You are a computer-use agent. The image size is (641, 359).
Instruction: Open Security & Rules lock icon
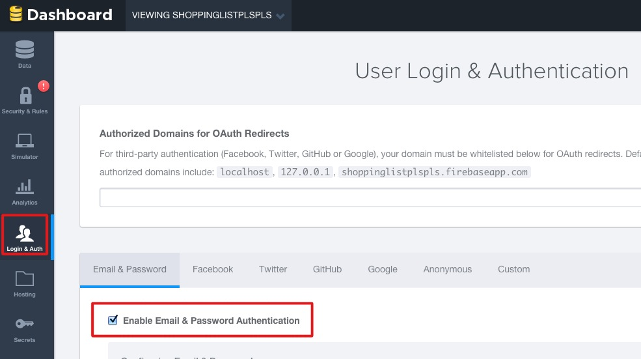(25, 95)
